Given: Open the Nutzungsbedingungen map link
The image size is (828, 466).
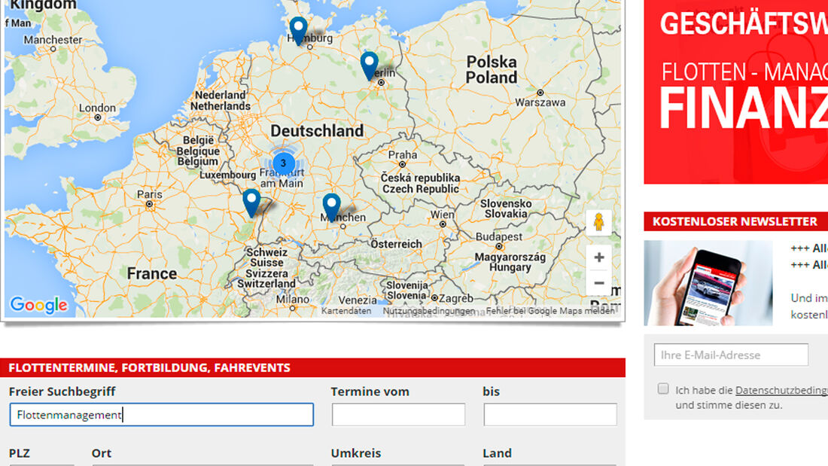Looking at the screenshot, I should pos(429,311).
